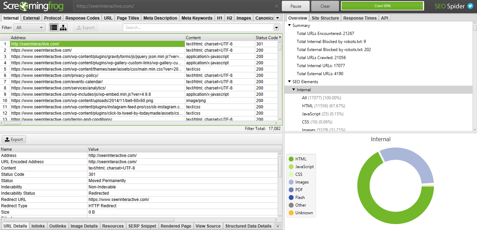Clear the URL field with the X icon
Screen dimensions: 477x230
pyautogui.click(x=276, y=6)
